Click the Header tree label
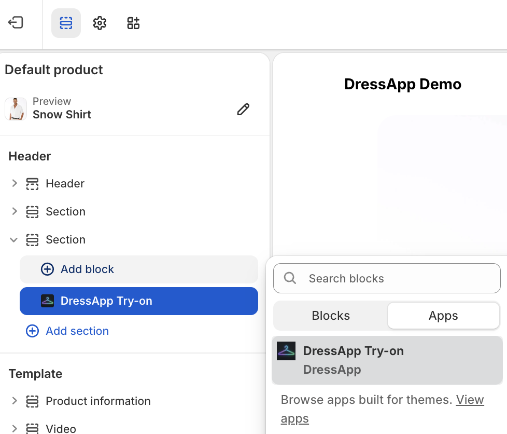This screenshot has height=434, width=507. click(65, 183)
